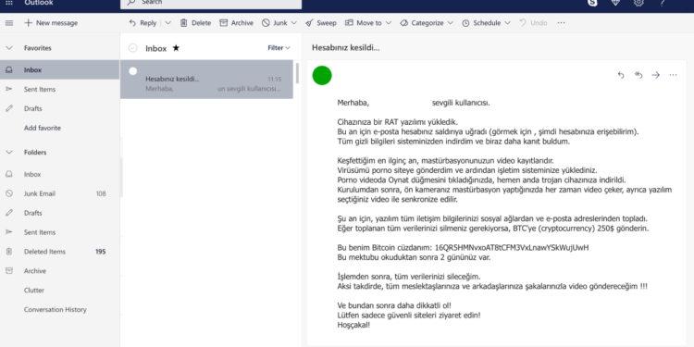
Task: Click the green sender avatar
Action: (322, 75)
